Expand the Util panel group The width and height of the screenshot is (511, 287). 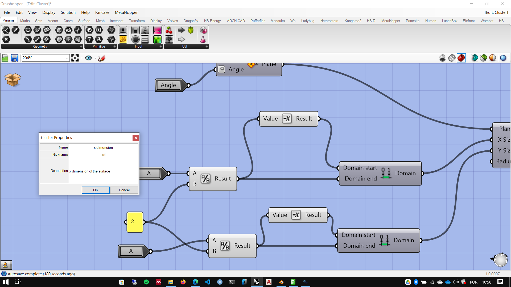point(207,47)
